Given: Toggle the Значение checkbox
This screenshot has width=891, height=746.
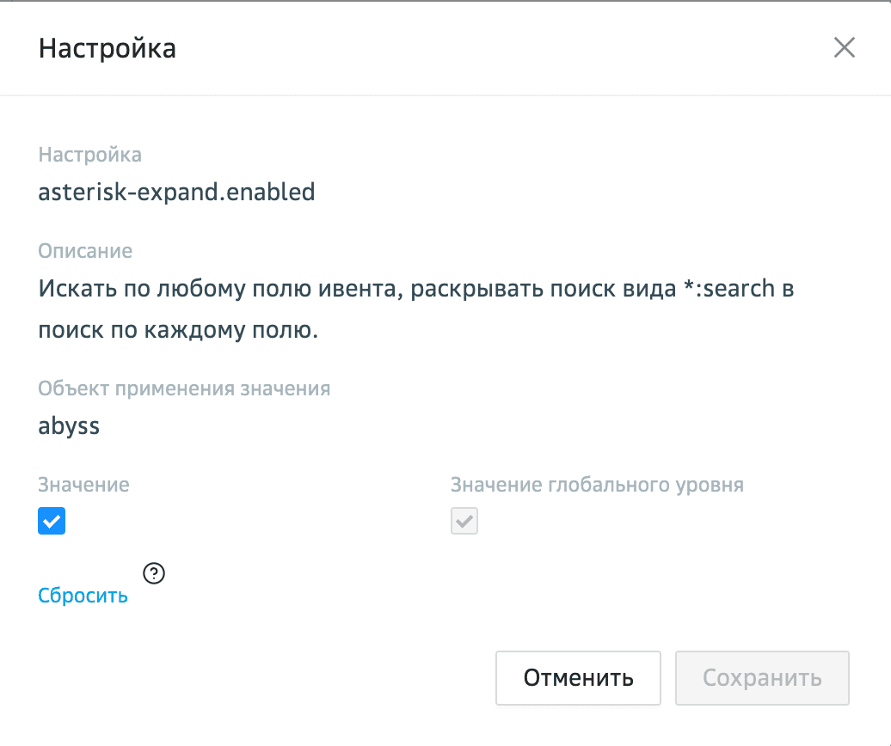Looking at the screenshot, I should (x=52, y=521).
